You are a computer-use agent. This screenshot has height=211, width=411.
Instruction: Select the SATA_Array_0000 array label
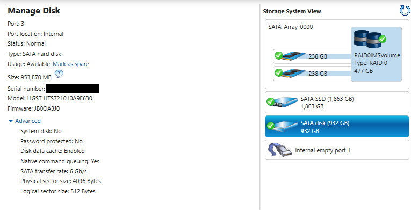(x=291, y=27)
